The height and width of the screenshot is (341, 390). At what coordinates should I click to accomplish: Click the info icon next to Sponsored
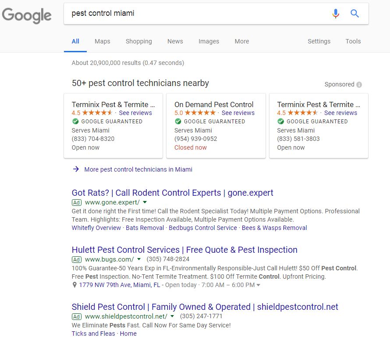(360, 84)
